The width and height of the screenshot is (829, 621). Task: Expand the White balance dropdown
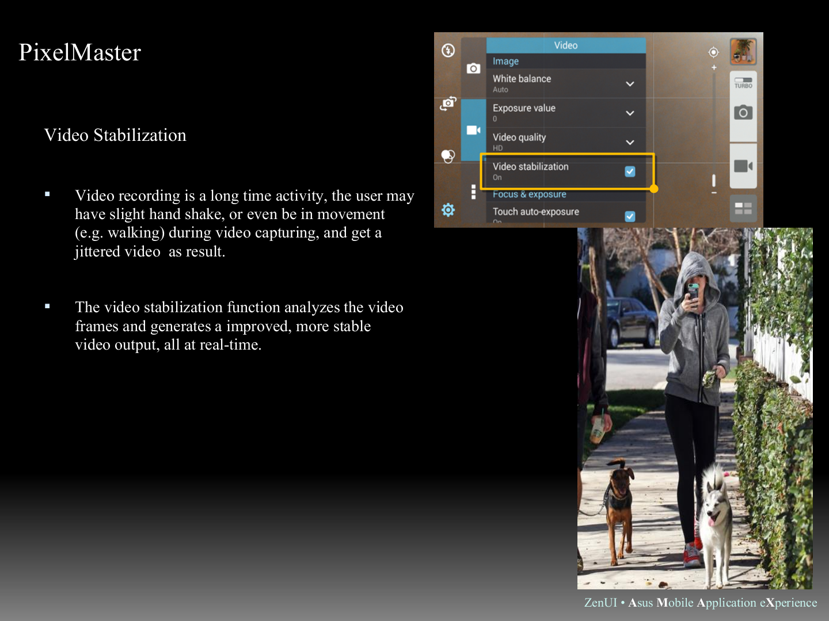(x=630, y=84)
